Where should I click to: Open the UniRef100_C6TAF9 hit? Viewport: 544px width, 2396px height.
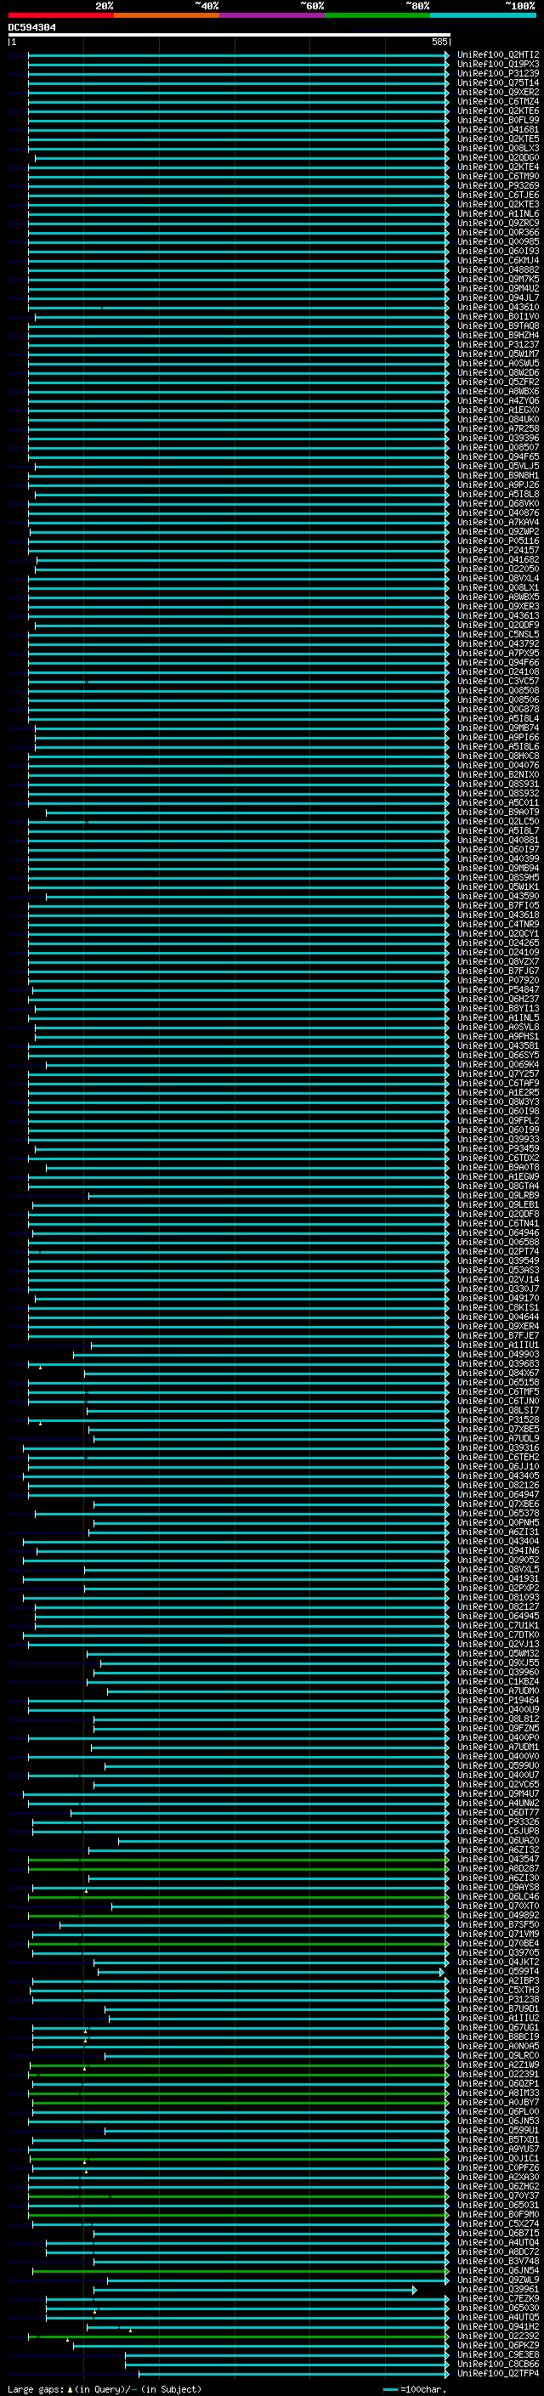coord(498,1083)
